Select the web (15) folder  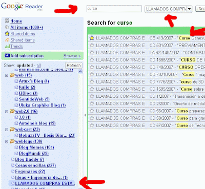24,75
